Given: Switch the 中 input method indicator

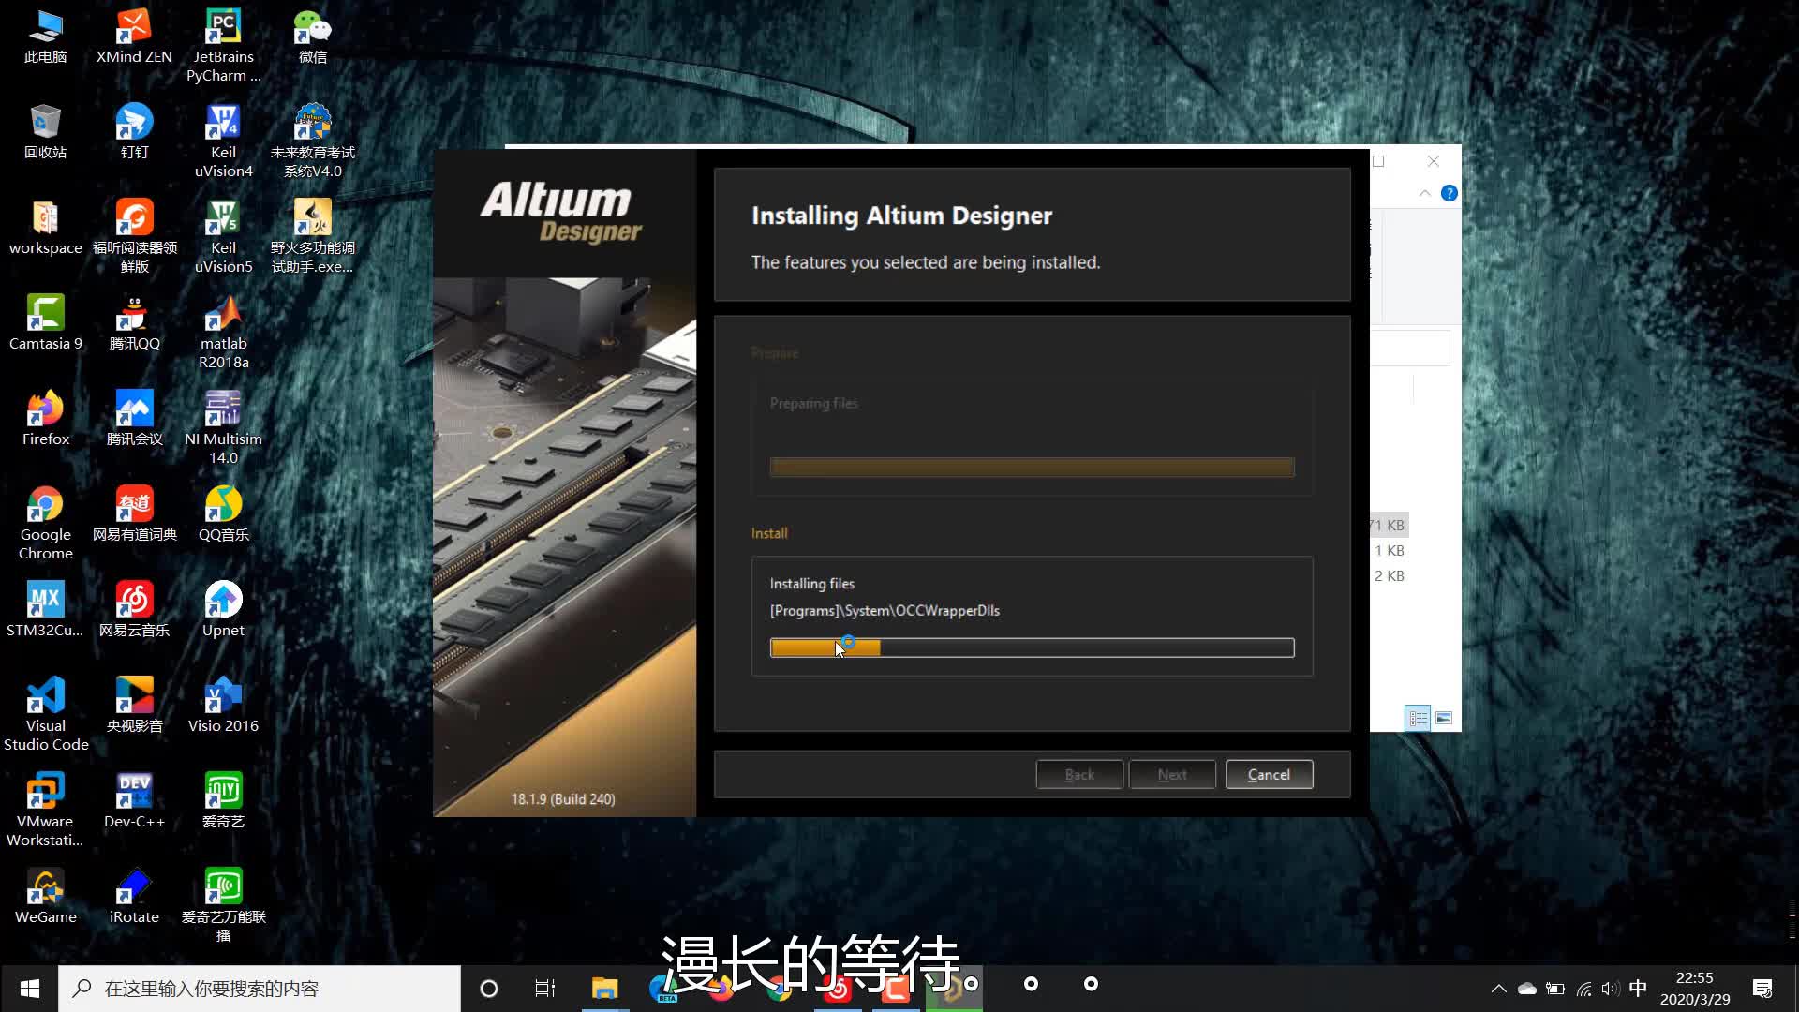Looking at the screenshot, I should [x=1638, y=989].
